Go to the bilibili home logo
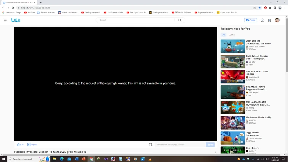The height and width of the screenshot is (162, 288). pos(16,20)
